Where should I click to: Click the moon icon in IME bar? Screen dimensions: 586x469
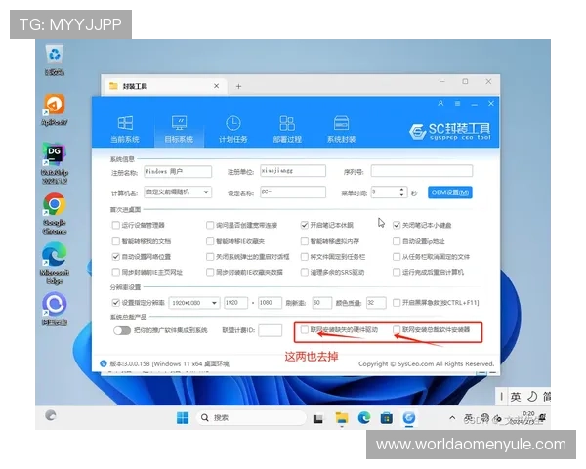532,396
